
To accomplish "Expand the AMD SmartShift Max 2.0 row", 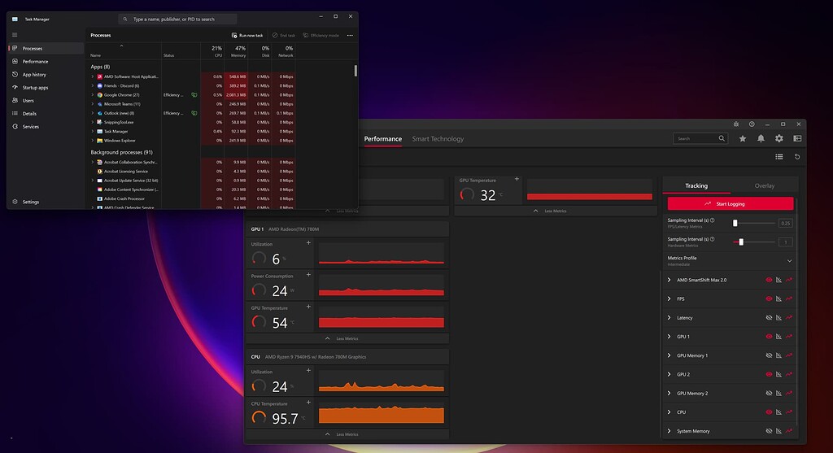I will (x=669, y=280).
